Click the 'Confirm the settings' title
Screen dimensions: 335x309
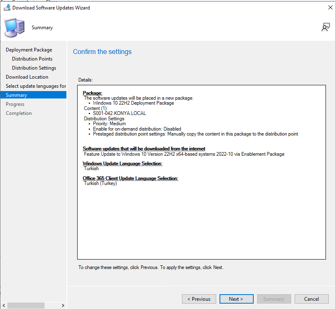pyautogui.click(x=102, y=51)
